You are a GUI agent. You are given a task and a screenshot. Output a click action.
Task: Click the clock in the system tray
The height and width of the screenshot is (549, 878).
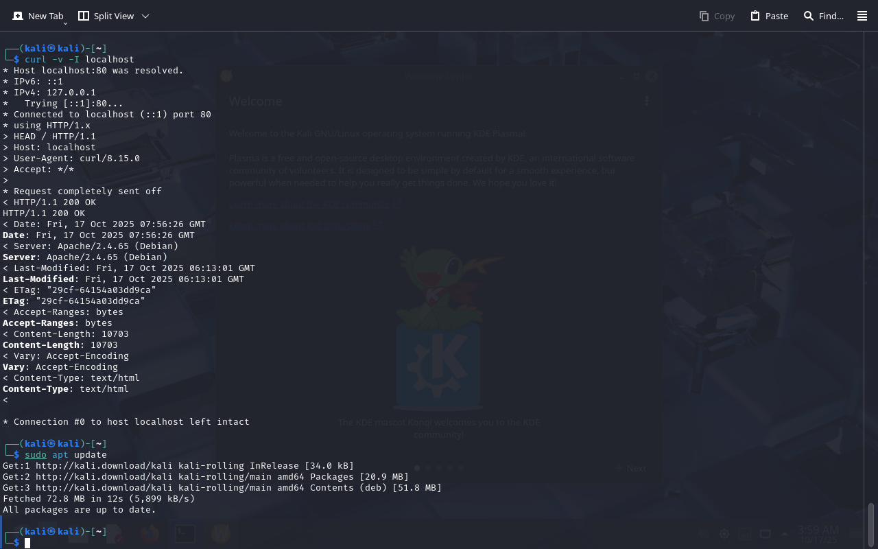[818, 534]
